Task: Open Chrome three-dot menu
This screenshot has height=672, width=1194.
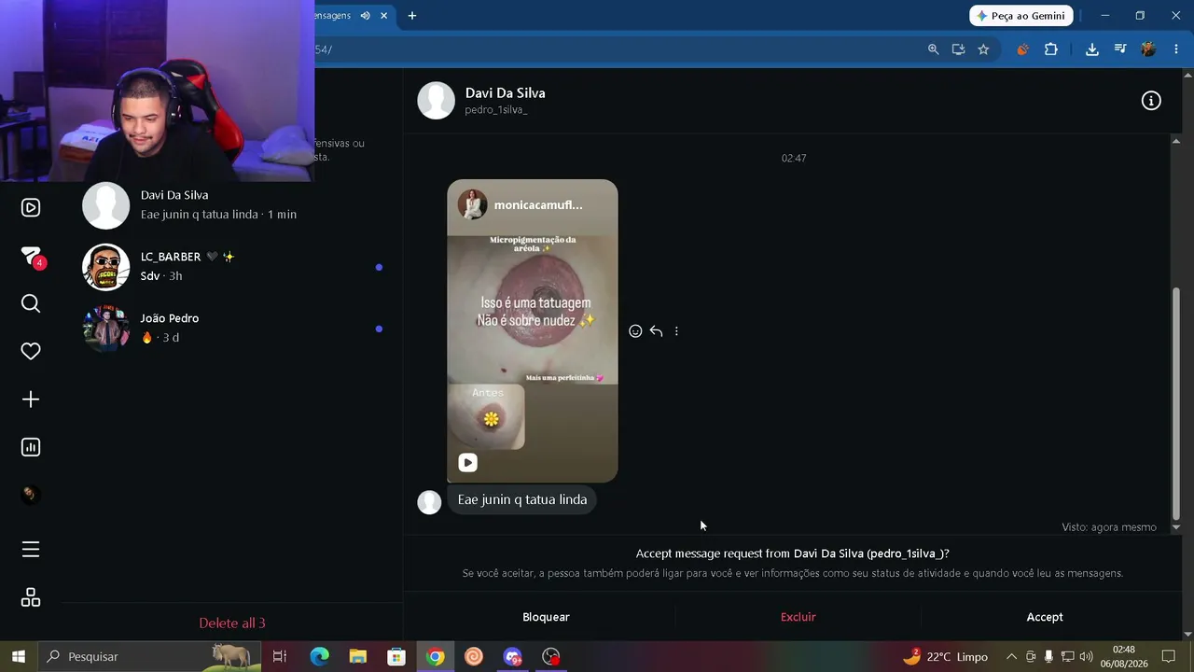Action: [1175, 49]
